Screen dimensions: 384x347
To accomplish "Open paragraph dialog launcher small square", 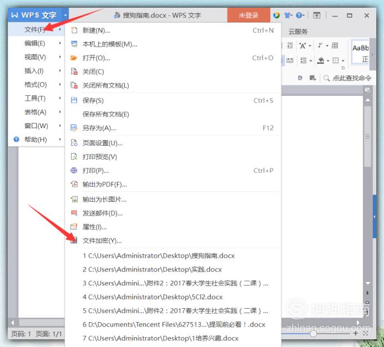I will (343, 68).
